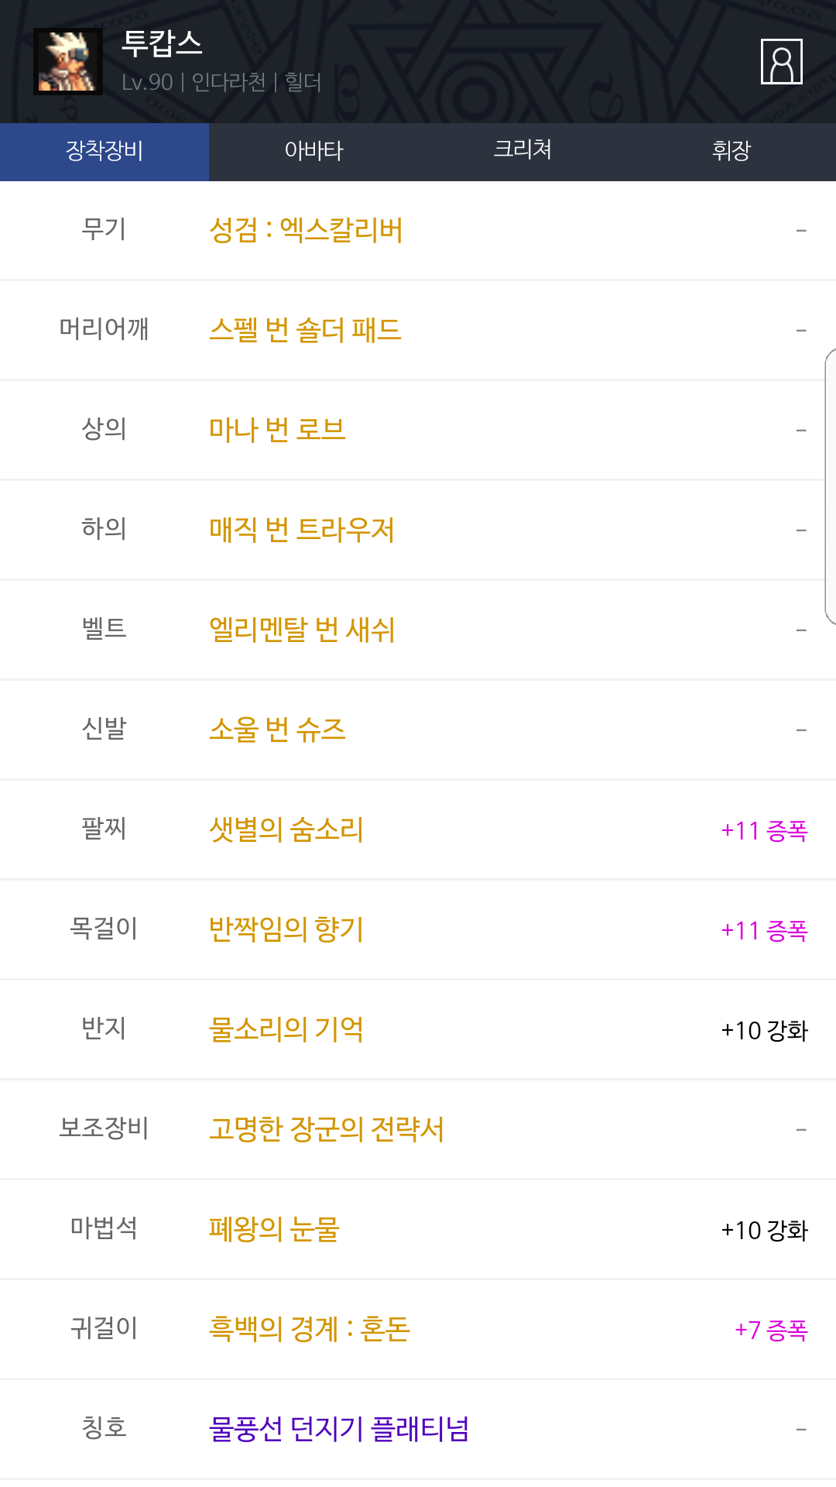This screenshot has width=836, height=1487.
Task: Tap the scroll handle on right edge
Action: (x=830, y=486)
